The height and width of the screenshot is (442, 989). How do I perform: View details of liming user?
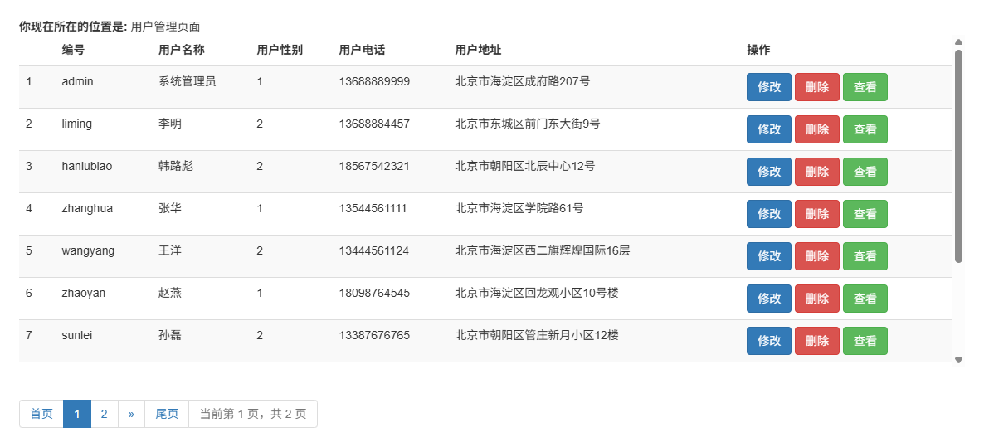pos(865,129)
